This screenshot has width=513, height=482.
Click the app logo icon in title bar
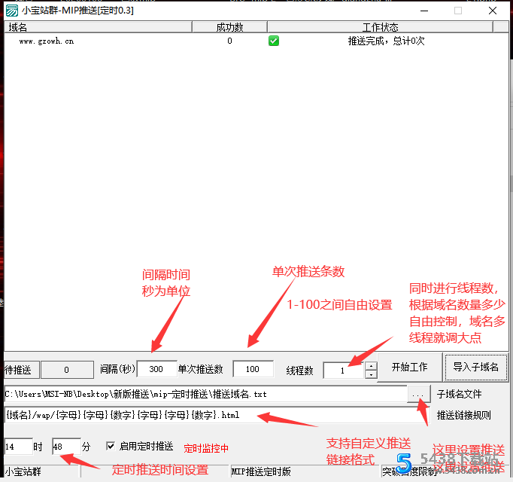pyautogui.click(x=12, y=11)
